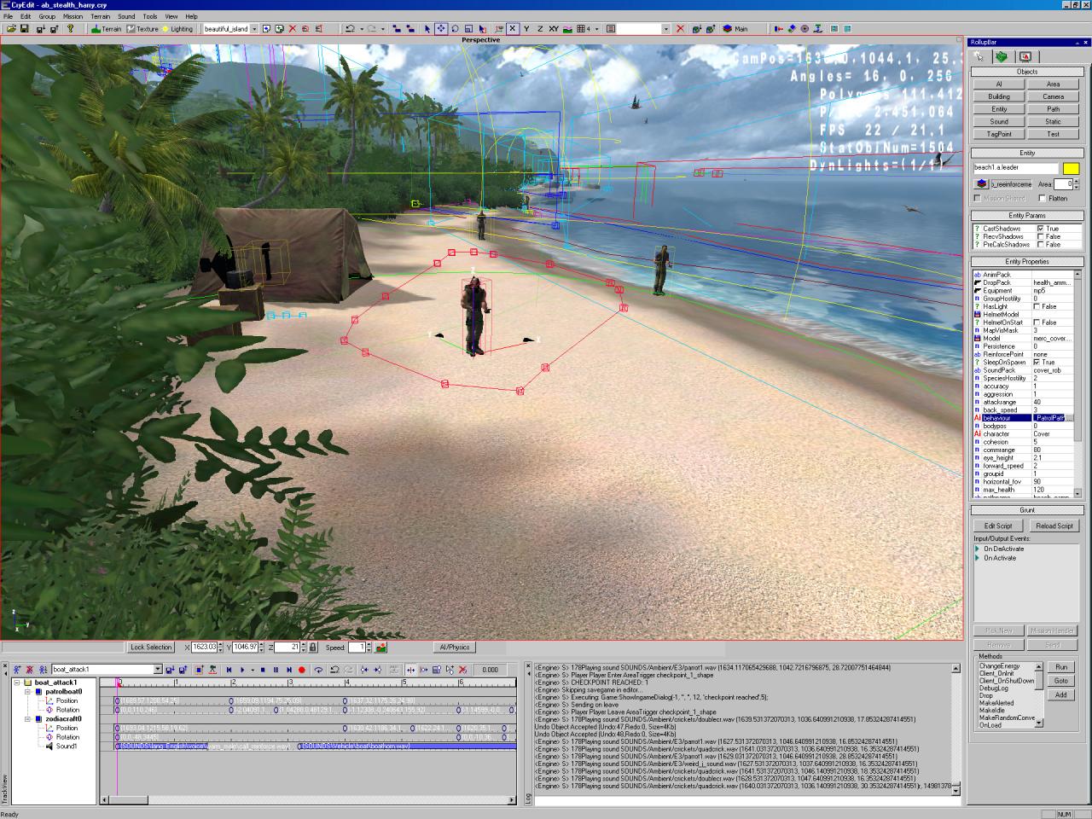This screenshot has height=819, width=1092.
Task: Expand the On Activate event
Action: tap(978, 558)
